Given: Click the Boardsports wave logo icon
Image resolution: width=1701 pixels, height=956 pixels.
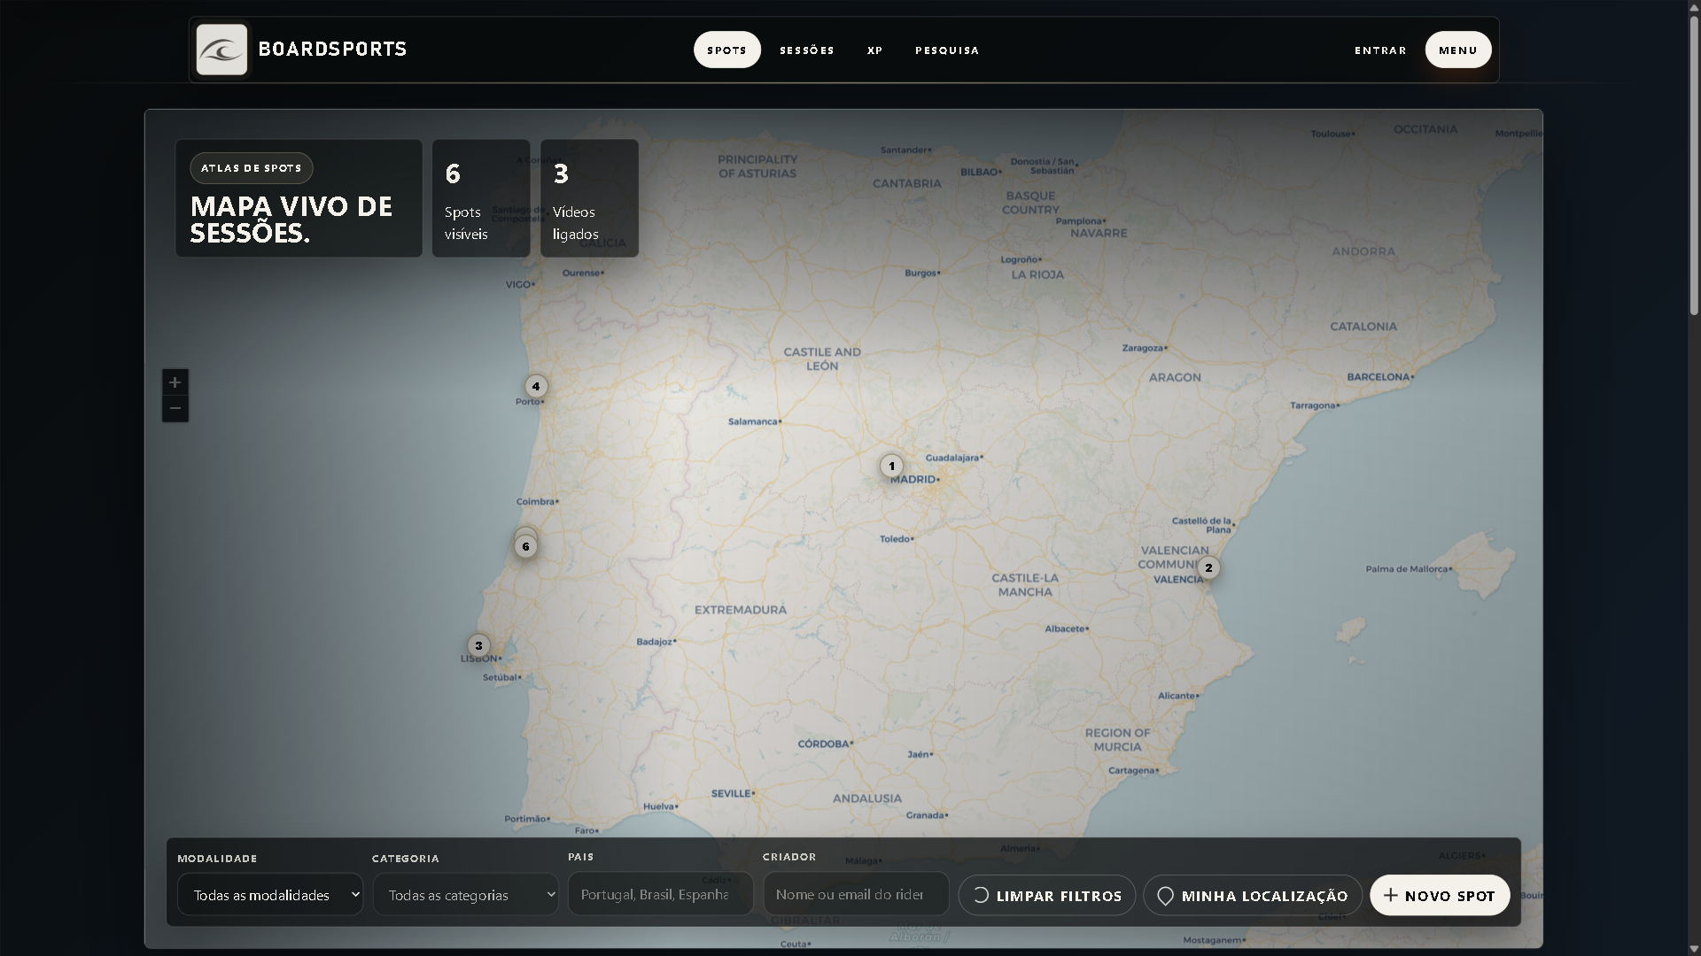Looking at the screenshot, I should (x=221, y=50).
